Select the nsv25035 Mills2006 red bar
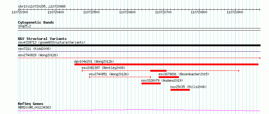The width and height of the screenshot is (269, 114). tap(180, 90)
